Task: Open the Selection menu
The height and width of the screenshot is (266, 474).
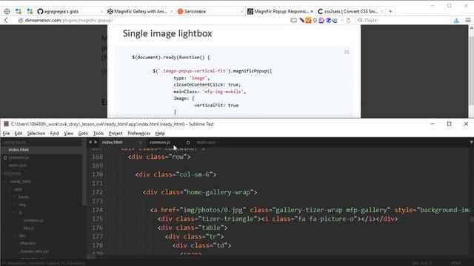Action: pyautogui.click(x=36, y=133)
